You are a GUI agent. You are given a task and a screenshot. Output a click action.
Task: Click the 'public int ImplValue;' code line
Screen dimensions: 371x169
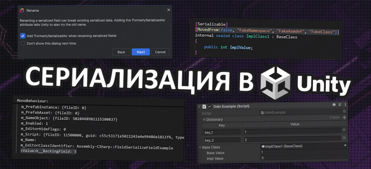228,48
